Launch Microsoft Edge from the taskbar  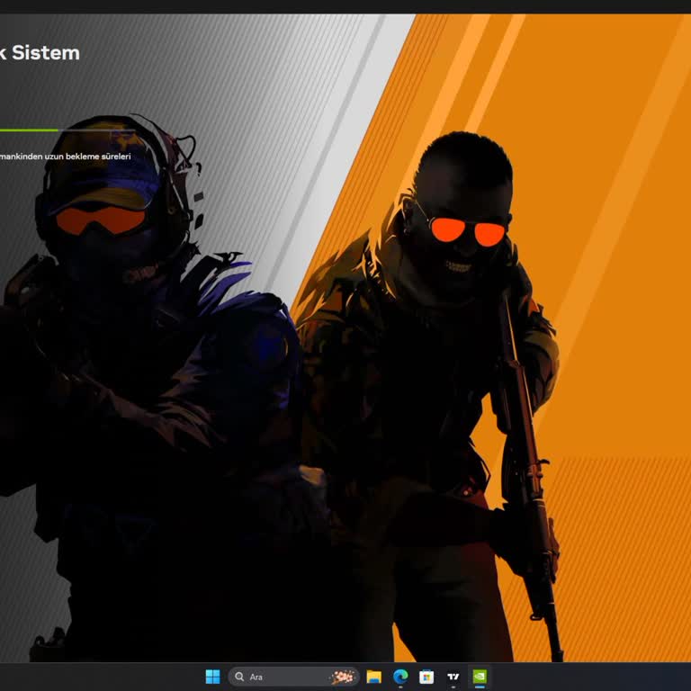pos(400,677)
